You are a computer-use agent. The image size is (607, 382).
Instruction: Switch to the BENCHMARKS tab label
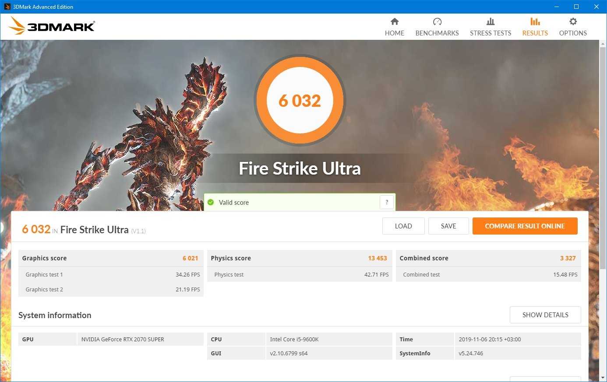437,33
